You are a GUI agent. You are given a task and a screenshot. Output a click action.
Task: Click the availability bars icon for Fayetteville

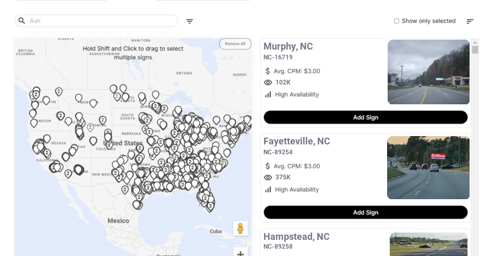pyautogui.click(x=268, y=189)
